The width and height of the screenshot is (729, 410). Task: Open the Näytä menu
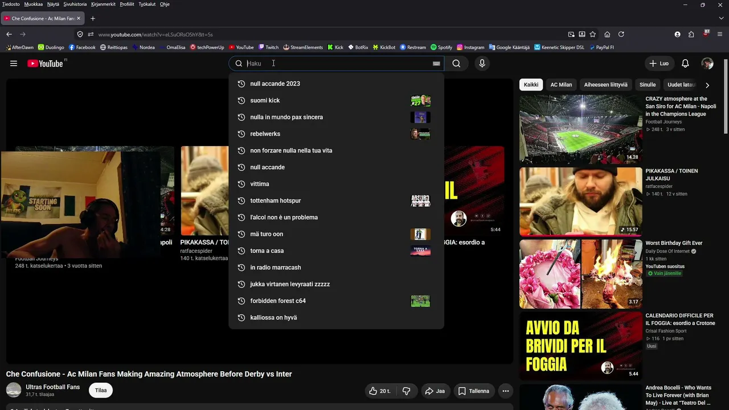pos(53,4)
